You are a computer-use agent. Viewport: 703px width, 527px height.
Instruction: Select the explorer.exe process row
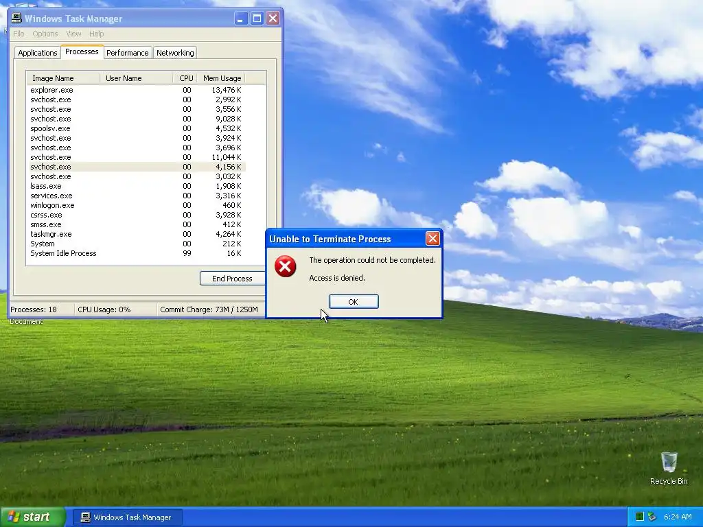click(x=136, y=90)
